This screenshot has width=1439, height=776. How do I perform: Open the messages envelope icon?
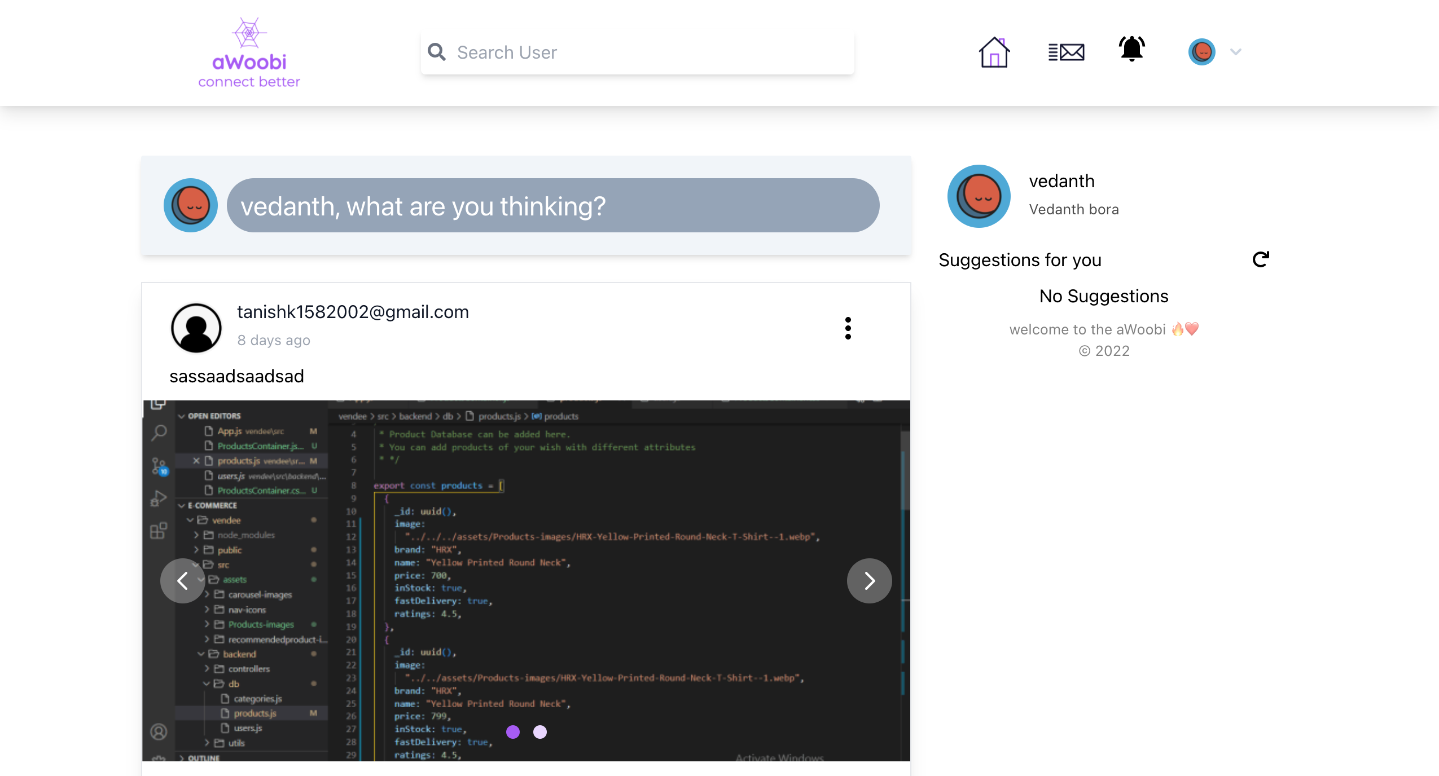tap(1067, 52)
